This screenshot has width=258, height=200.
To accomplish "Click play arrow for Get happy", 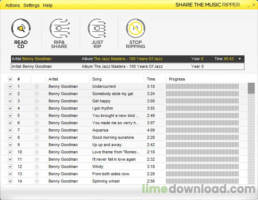I will pos(37,101).
